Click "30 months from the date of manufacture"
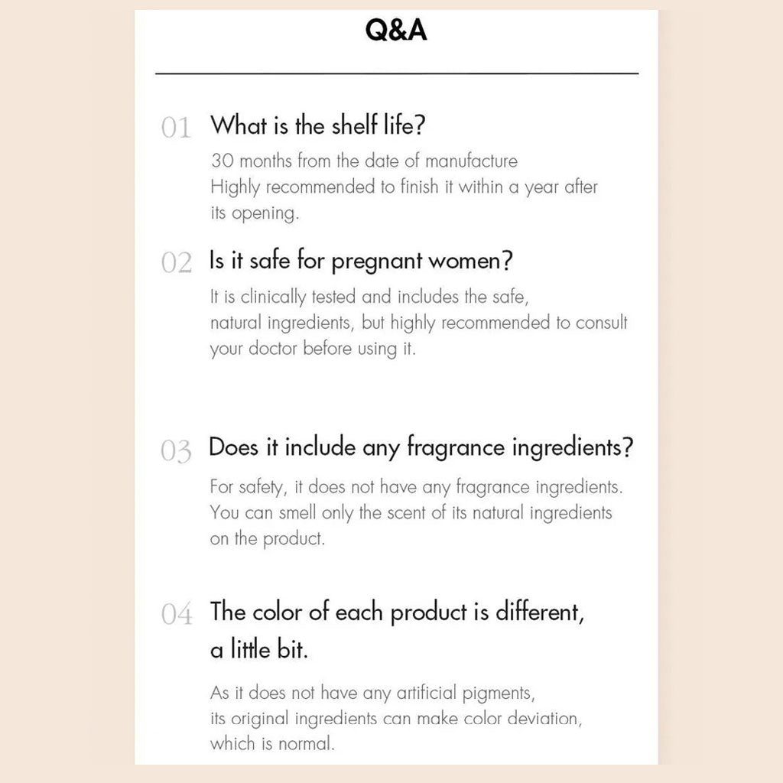 click(364, 161)
